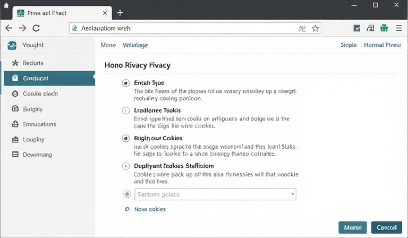
Task: Click the dropdown arrow of the combo box
Action: [292, 194]
